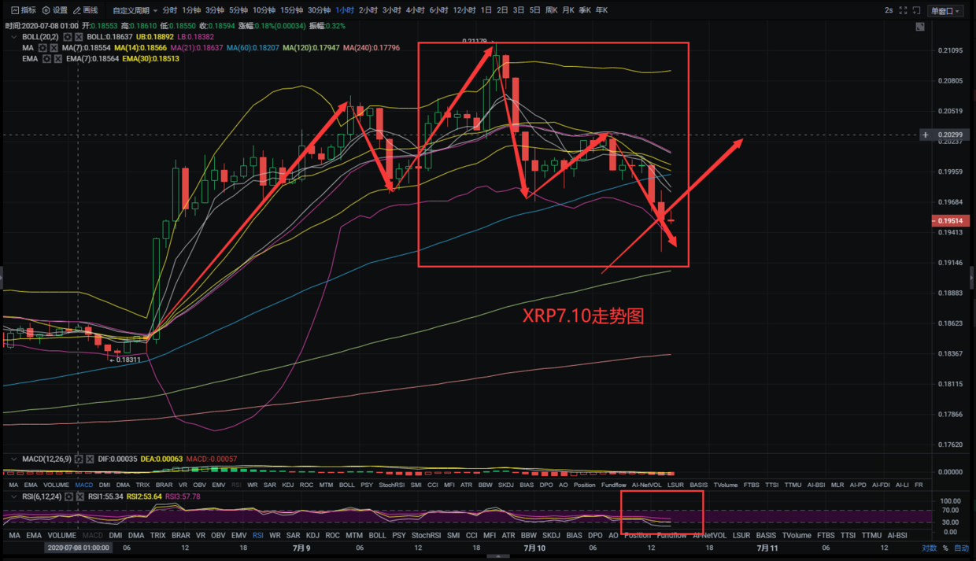Enable 自动 auto scale
Image resolution: width=976 pixels, height=561 pixels.
point(961,548)
